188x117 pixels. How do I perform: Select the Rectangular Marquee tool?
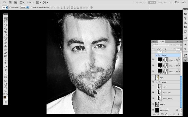tap(6, 22)
